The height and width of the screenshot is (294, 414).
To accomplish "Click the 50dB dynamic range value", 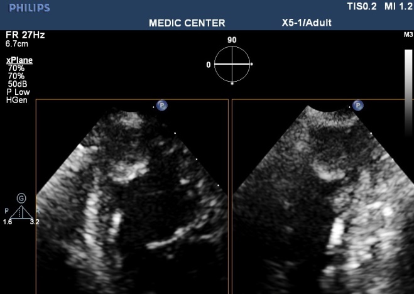I will pyautogui.click(x=17, y=83).
